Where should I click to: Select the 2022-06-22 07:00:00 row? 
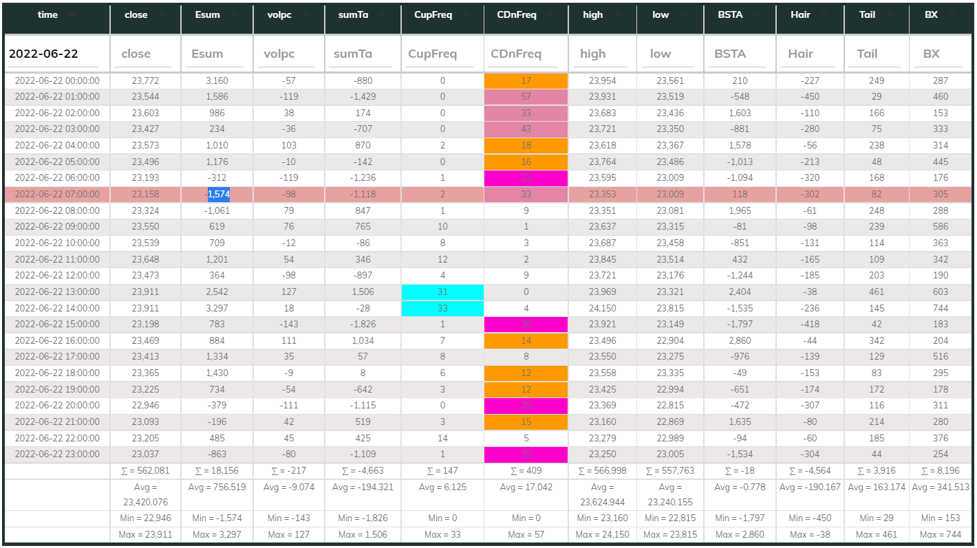pos(56,194)
